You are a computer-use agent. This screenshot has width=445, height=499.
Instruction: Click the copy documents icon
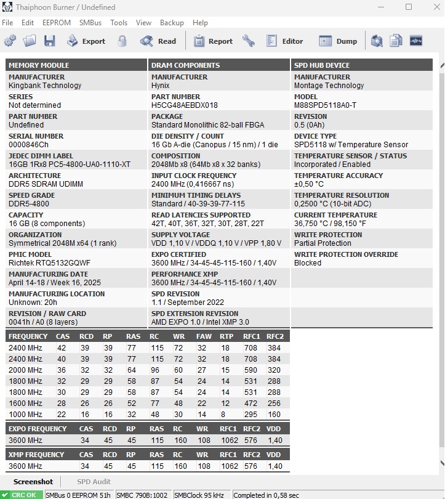point(396,41)
